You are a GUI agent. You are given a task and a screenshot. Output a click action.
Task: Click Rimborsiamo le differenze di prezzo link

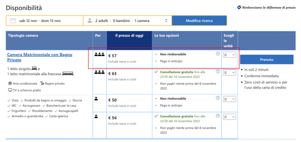[x=269, y=7]
